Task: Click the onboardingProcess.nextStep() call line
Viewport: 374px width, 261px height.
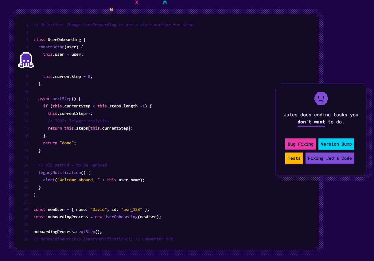Action: click(x=68, y=232)
